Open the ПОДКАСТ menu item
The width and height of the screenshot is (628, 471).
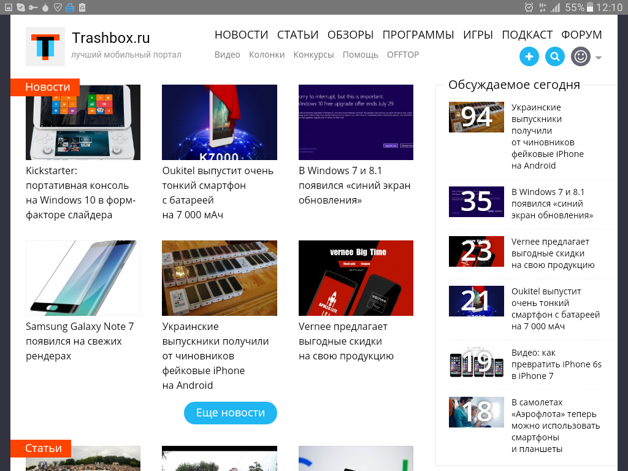[x=527, y=35]
